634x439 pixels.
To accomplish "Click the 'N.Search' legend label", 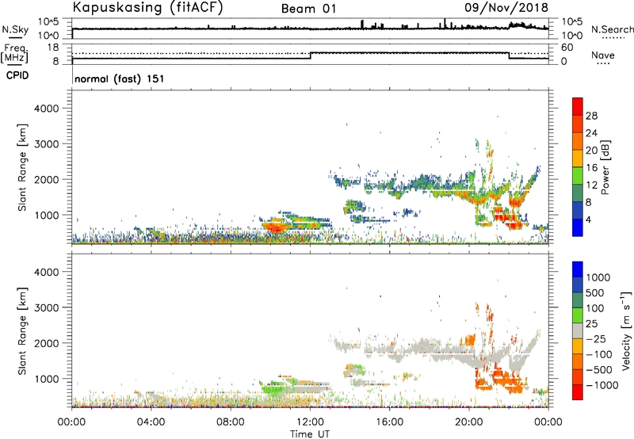I will 612,29.
